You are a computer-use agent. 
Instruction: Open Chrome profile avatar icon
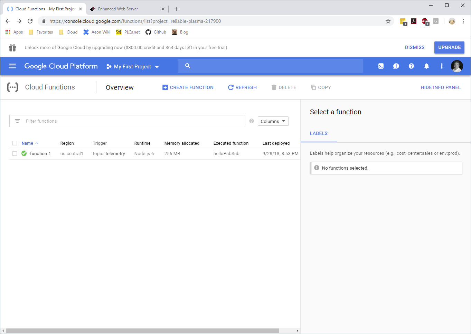coord(452,21)
